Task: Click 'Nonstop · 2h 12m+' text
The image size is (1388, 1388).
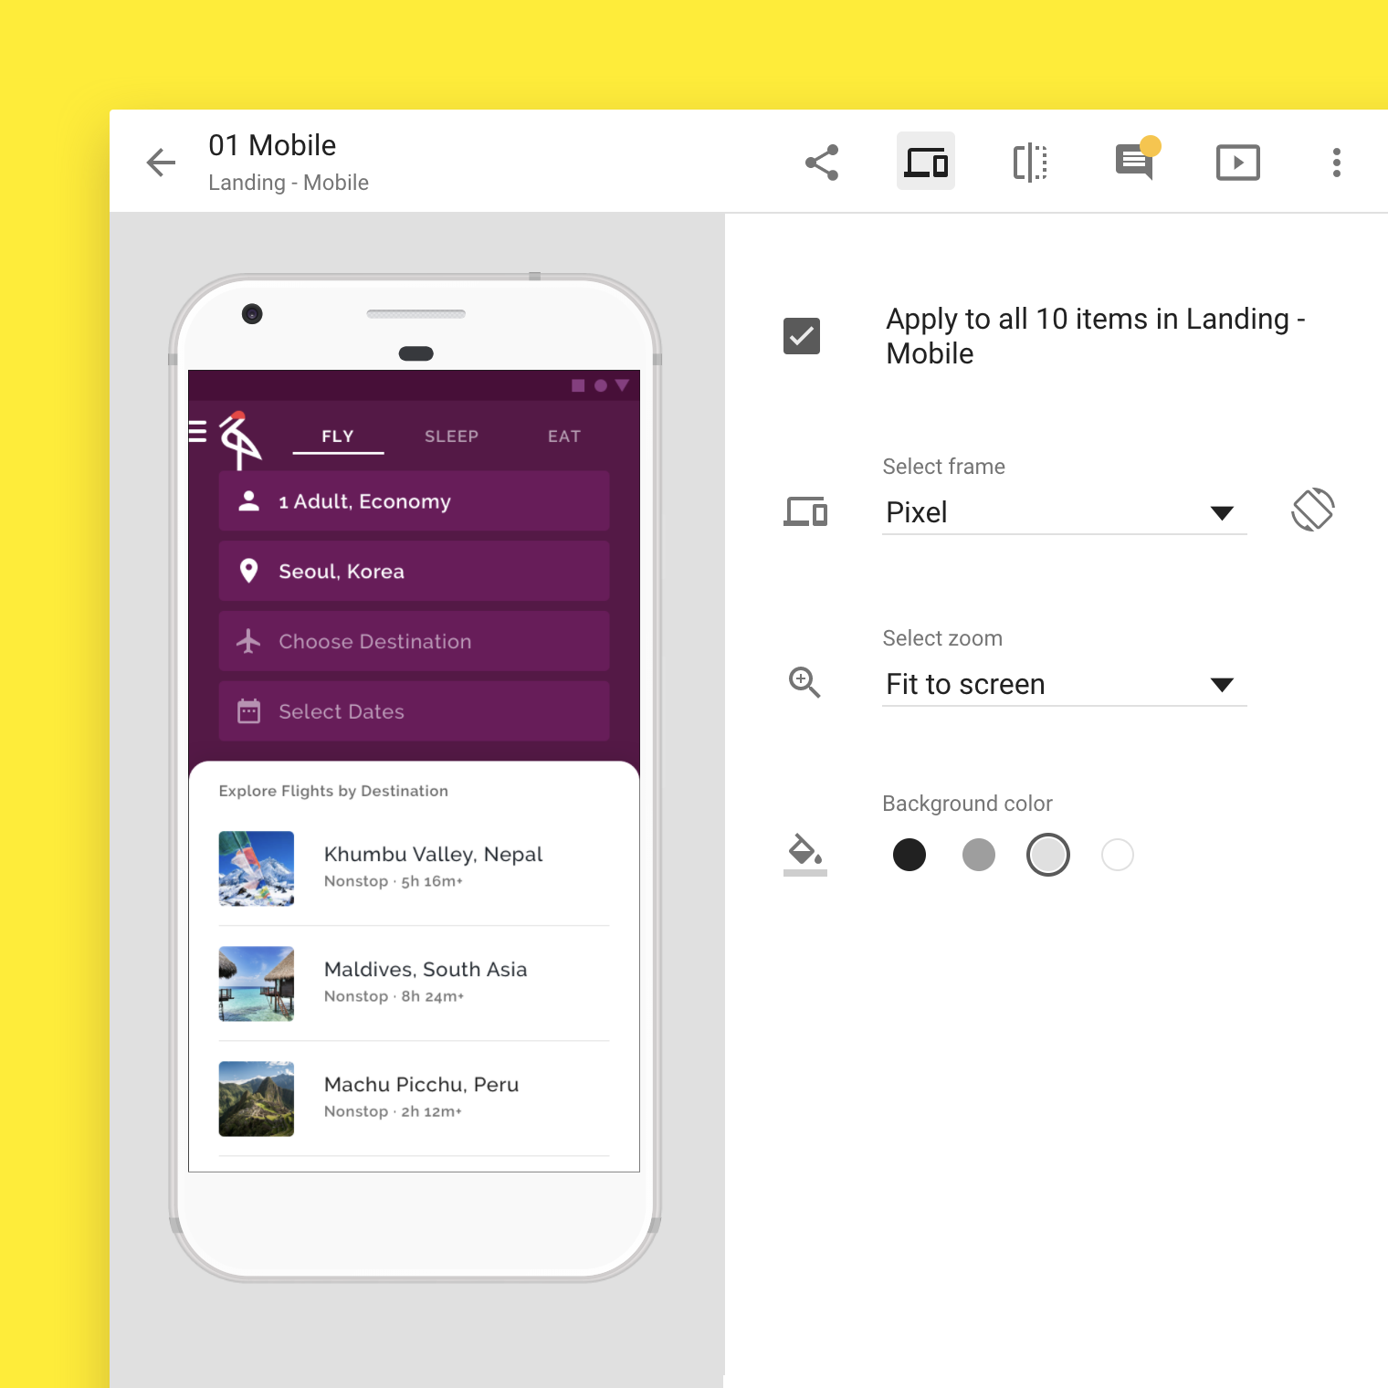Action: click(394, 1111)
